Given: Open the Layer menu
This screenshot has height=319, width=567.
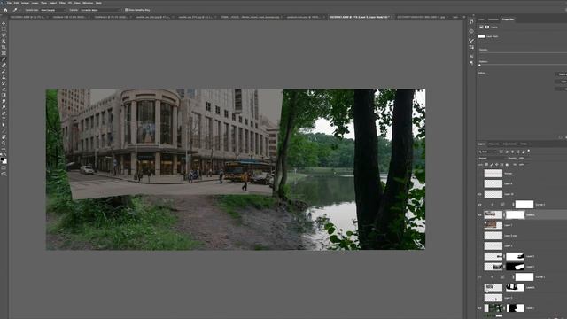Looking at the screenshot, I should click(x=35, y=3).
